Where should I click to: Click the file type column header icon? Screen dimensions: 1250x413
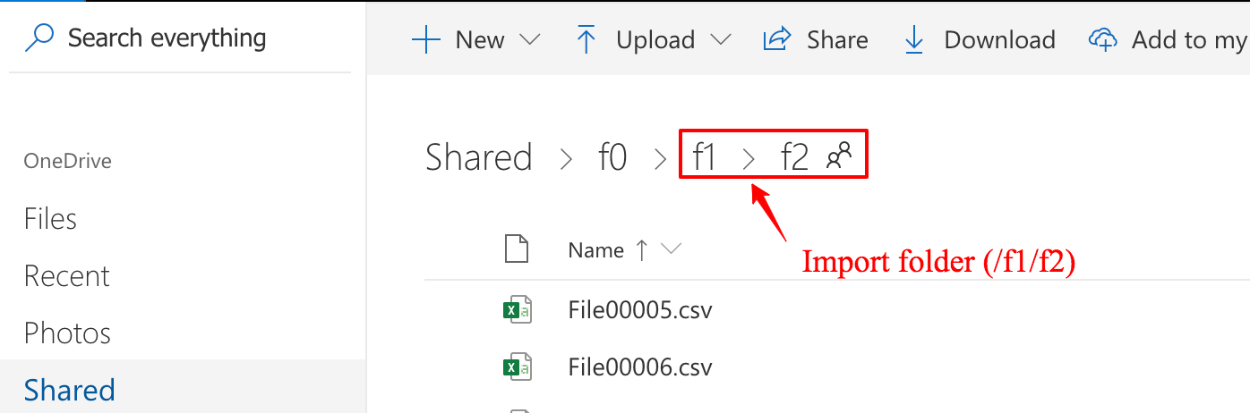pyautogui.click(x=516, y=249)
